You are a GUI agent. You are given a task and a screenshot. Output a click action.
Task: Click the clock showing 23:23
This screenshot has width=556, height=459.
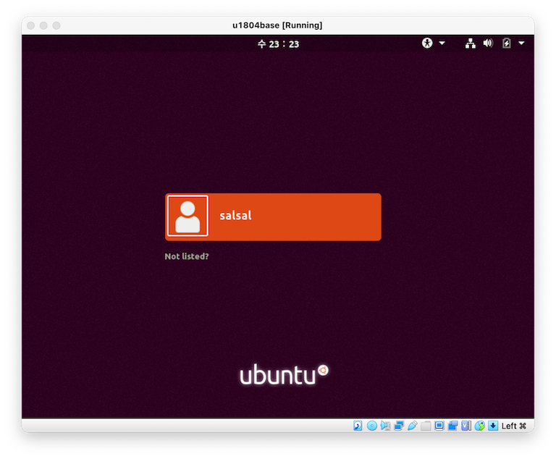(x=278, y=44)
